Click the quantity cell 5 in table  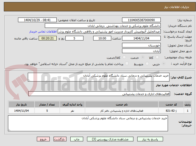click(47, 111)
